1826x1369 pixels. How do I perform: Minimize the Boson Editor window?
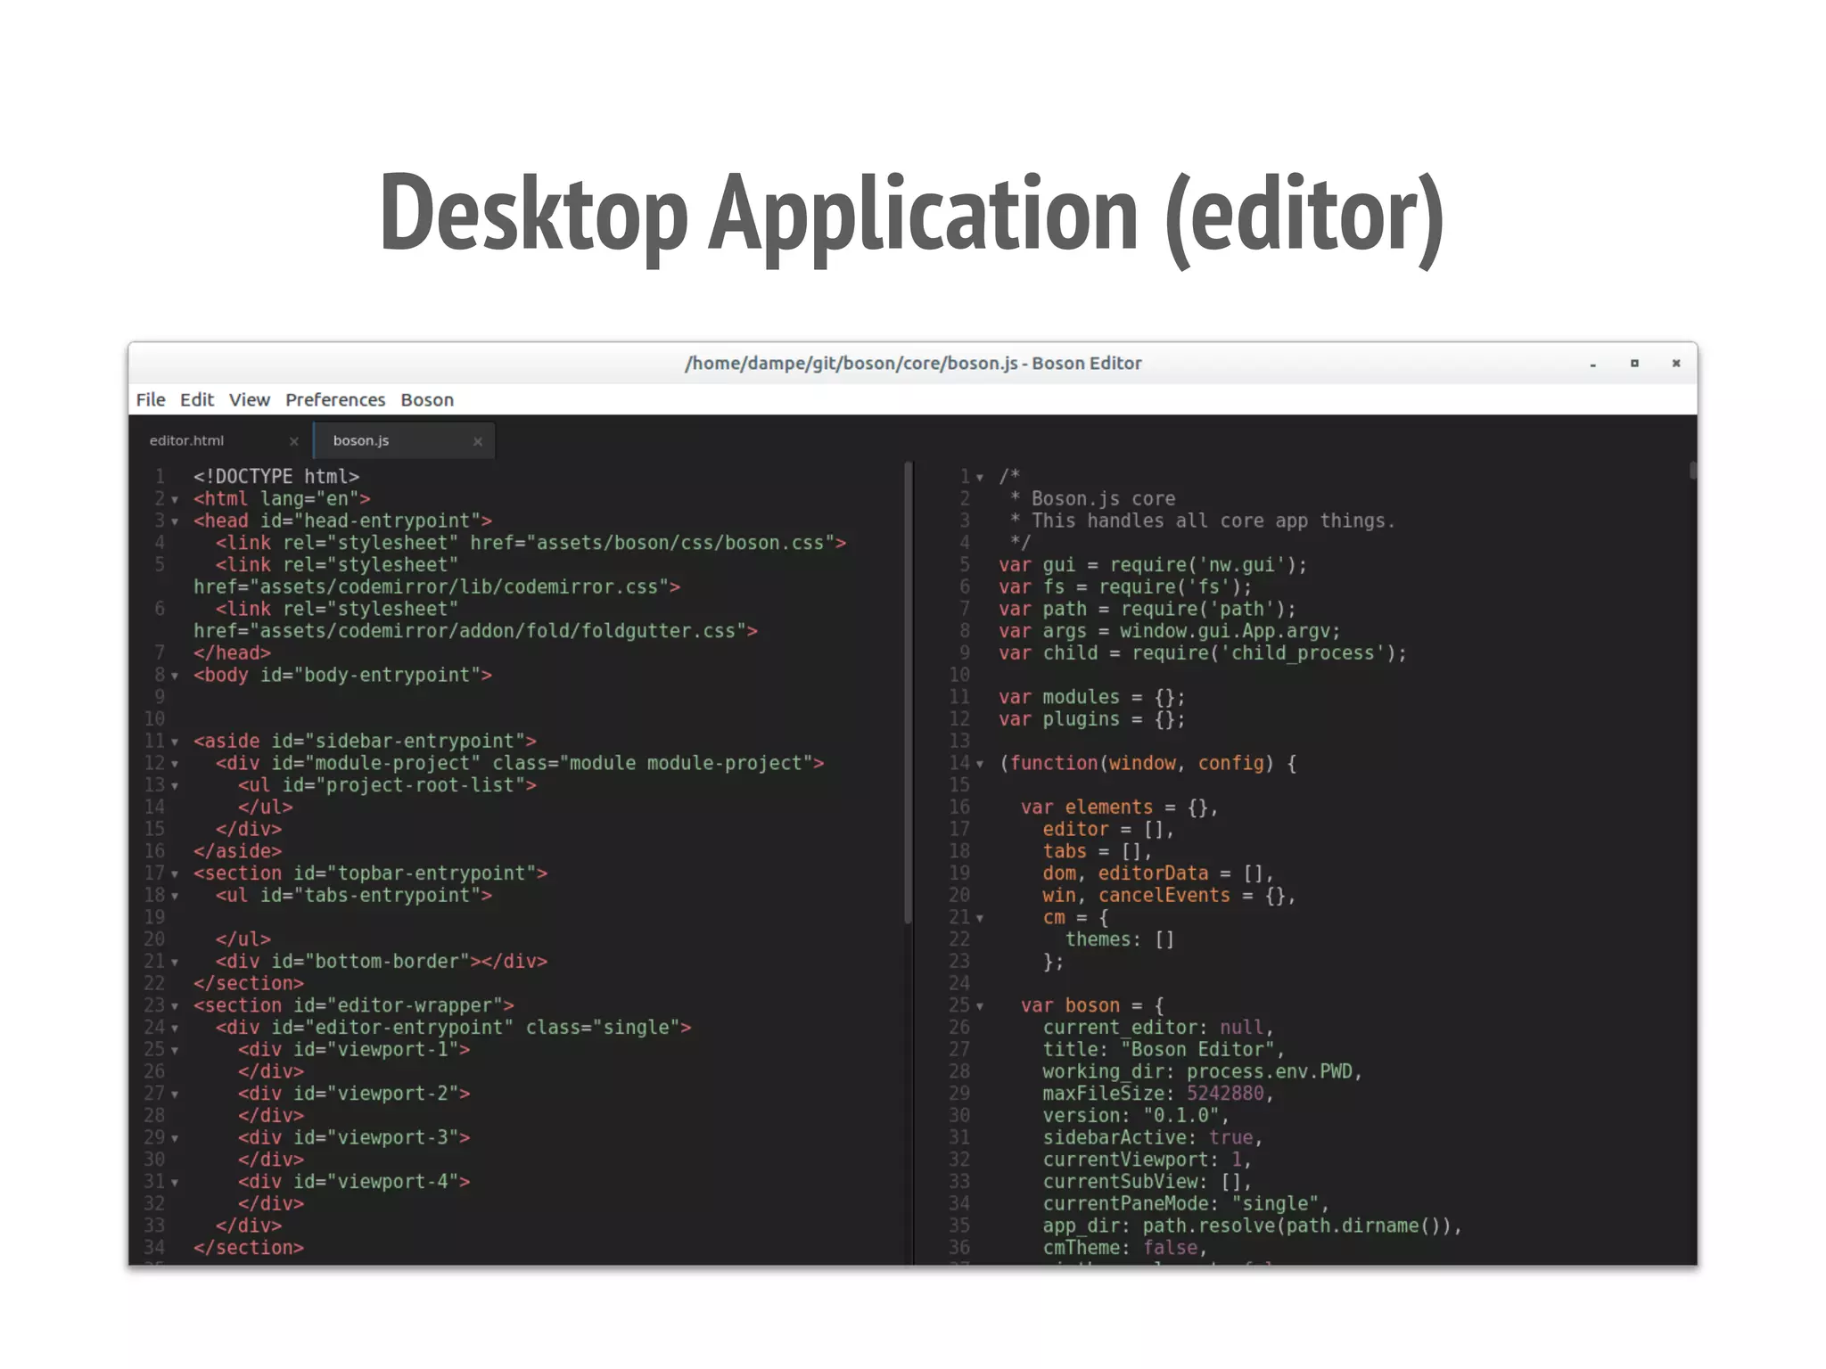click(1592, 364)
